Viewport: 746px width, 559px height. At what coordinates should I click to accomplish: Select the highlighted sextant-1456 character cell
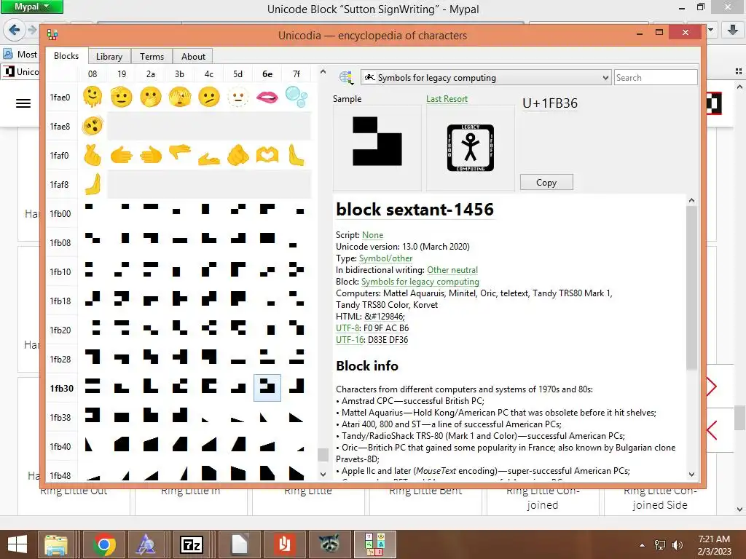pos(267,387)
